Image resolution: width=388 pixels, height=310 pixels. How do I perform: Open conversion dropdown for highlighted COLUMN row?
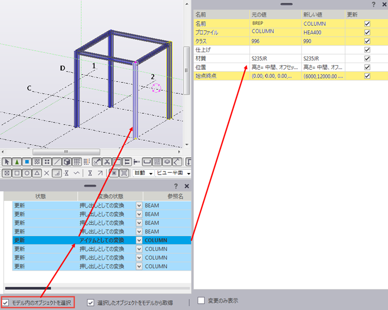139,240
